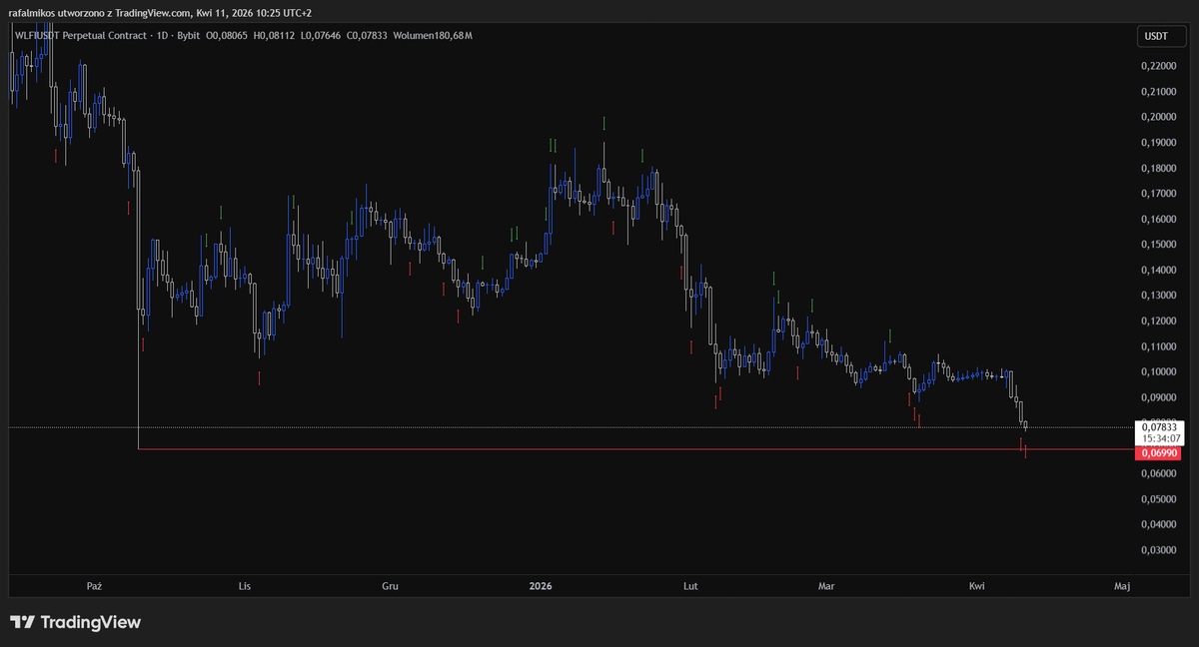Click the 2026 year label on time axis
Screen dimensions: 1199x647
(541, 586)
